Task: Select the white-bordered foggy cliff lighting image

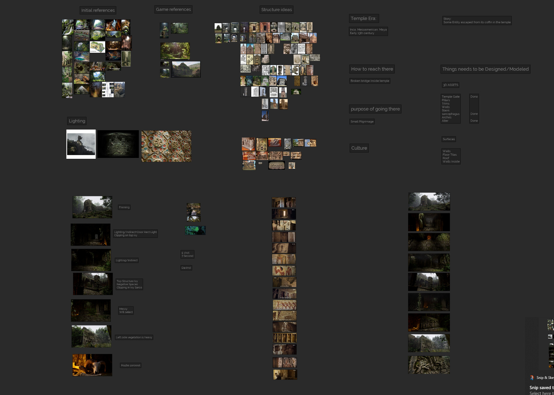Action: (81, 144)
